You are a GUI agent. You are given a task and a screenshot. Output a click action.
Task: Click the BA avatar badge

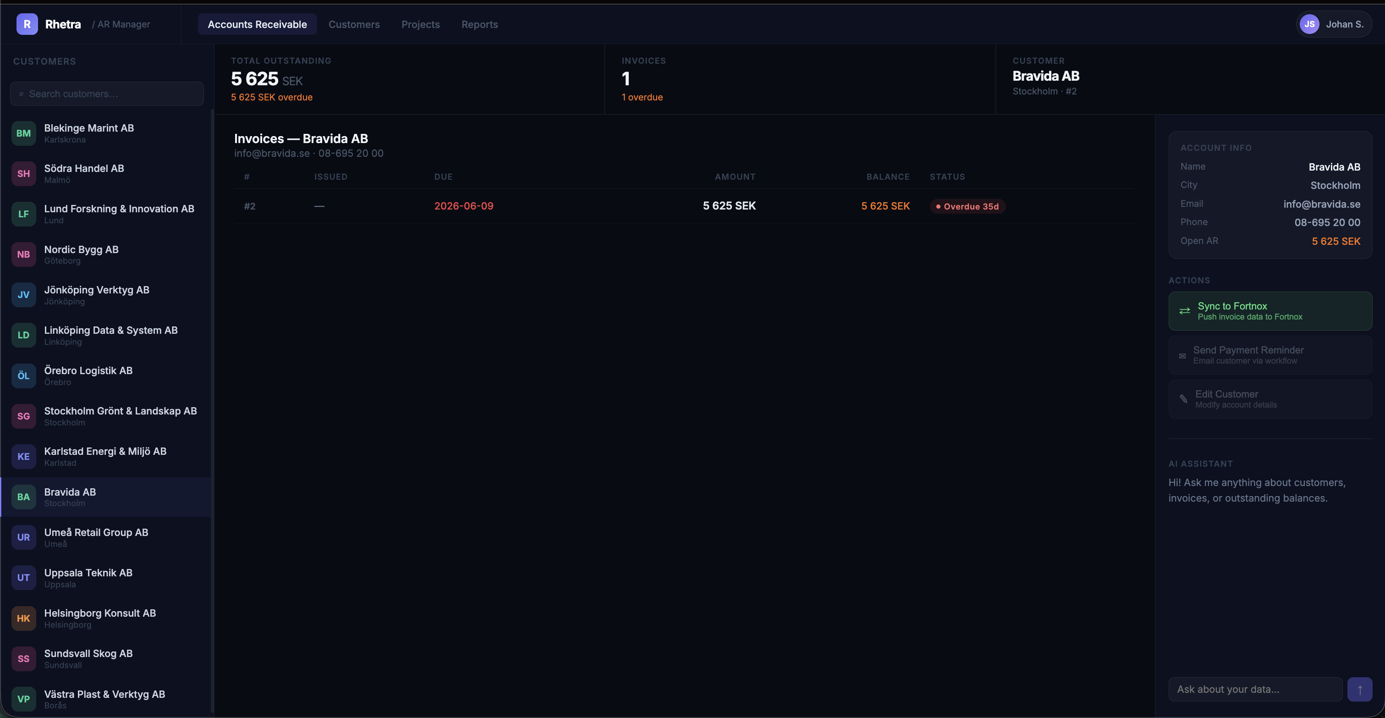point(23,497)
